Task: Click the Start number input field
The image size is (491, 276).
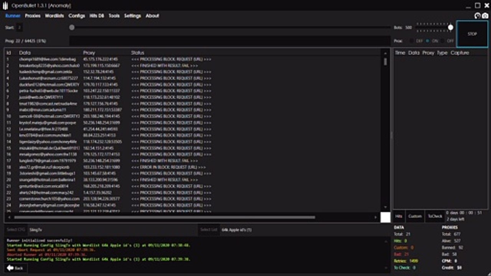Action: pyautogui.click(x=19, y=27)
